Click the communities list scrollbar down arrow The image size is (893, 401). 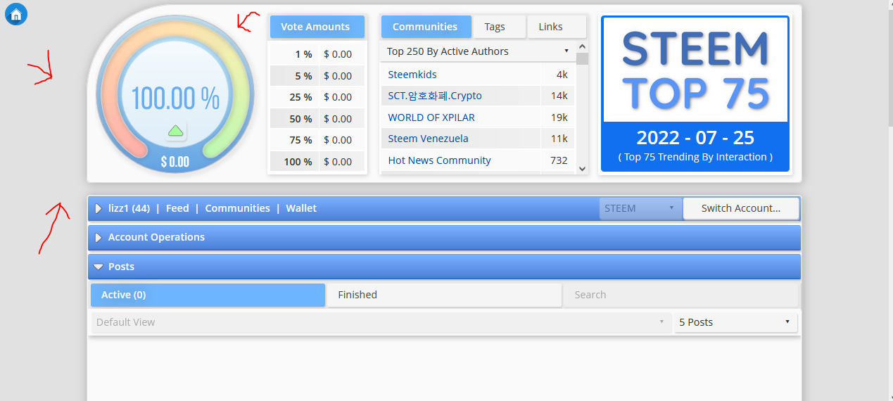[x=582, y=168]
